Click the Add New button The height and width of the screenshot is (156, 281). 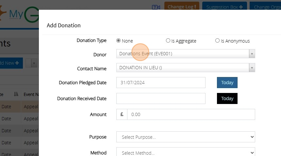pyautogui.click(x=10, y=63)
